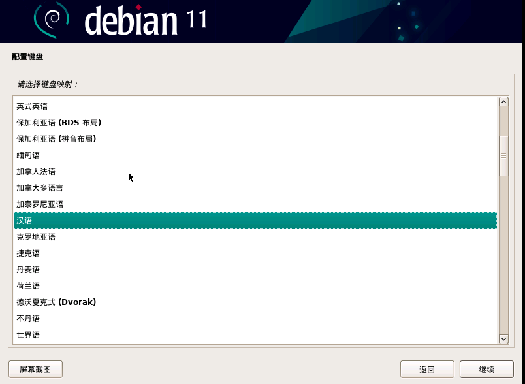The width and height of the screenshot is (525, 384).
Task: Click the 继续 continue button
Action: point(486,369)
